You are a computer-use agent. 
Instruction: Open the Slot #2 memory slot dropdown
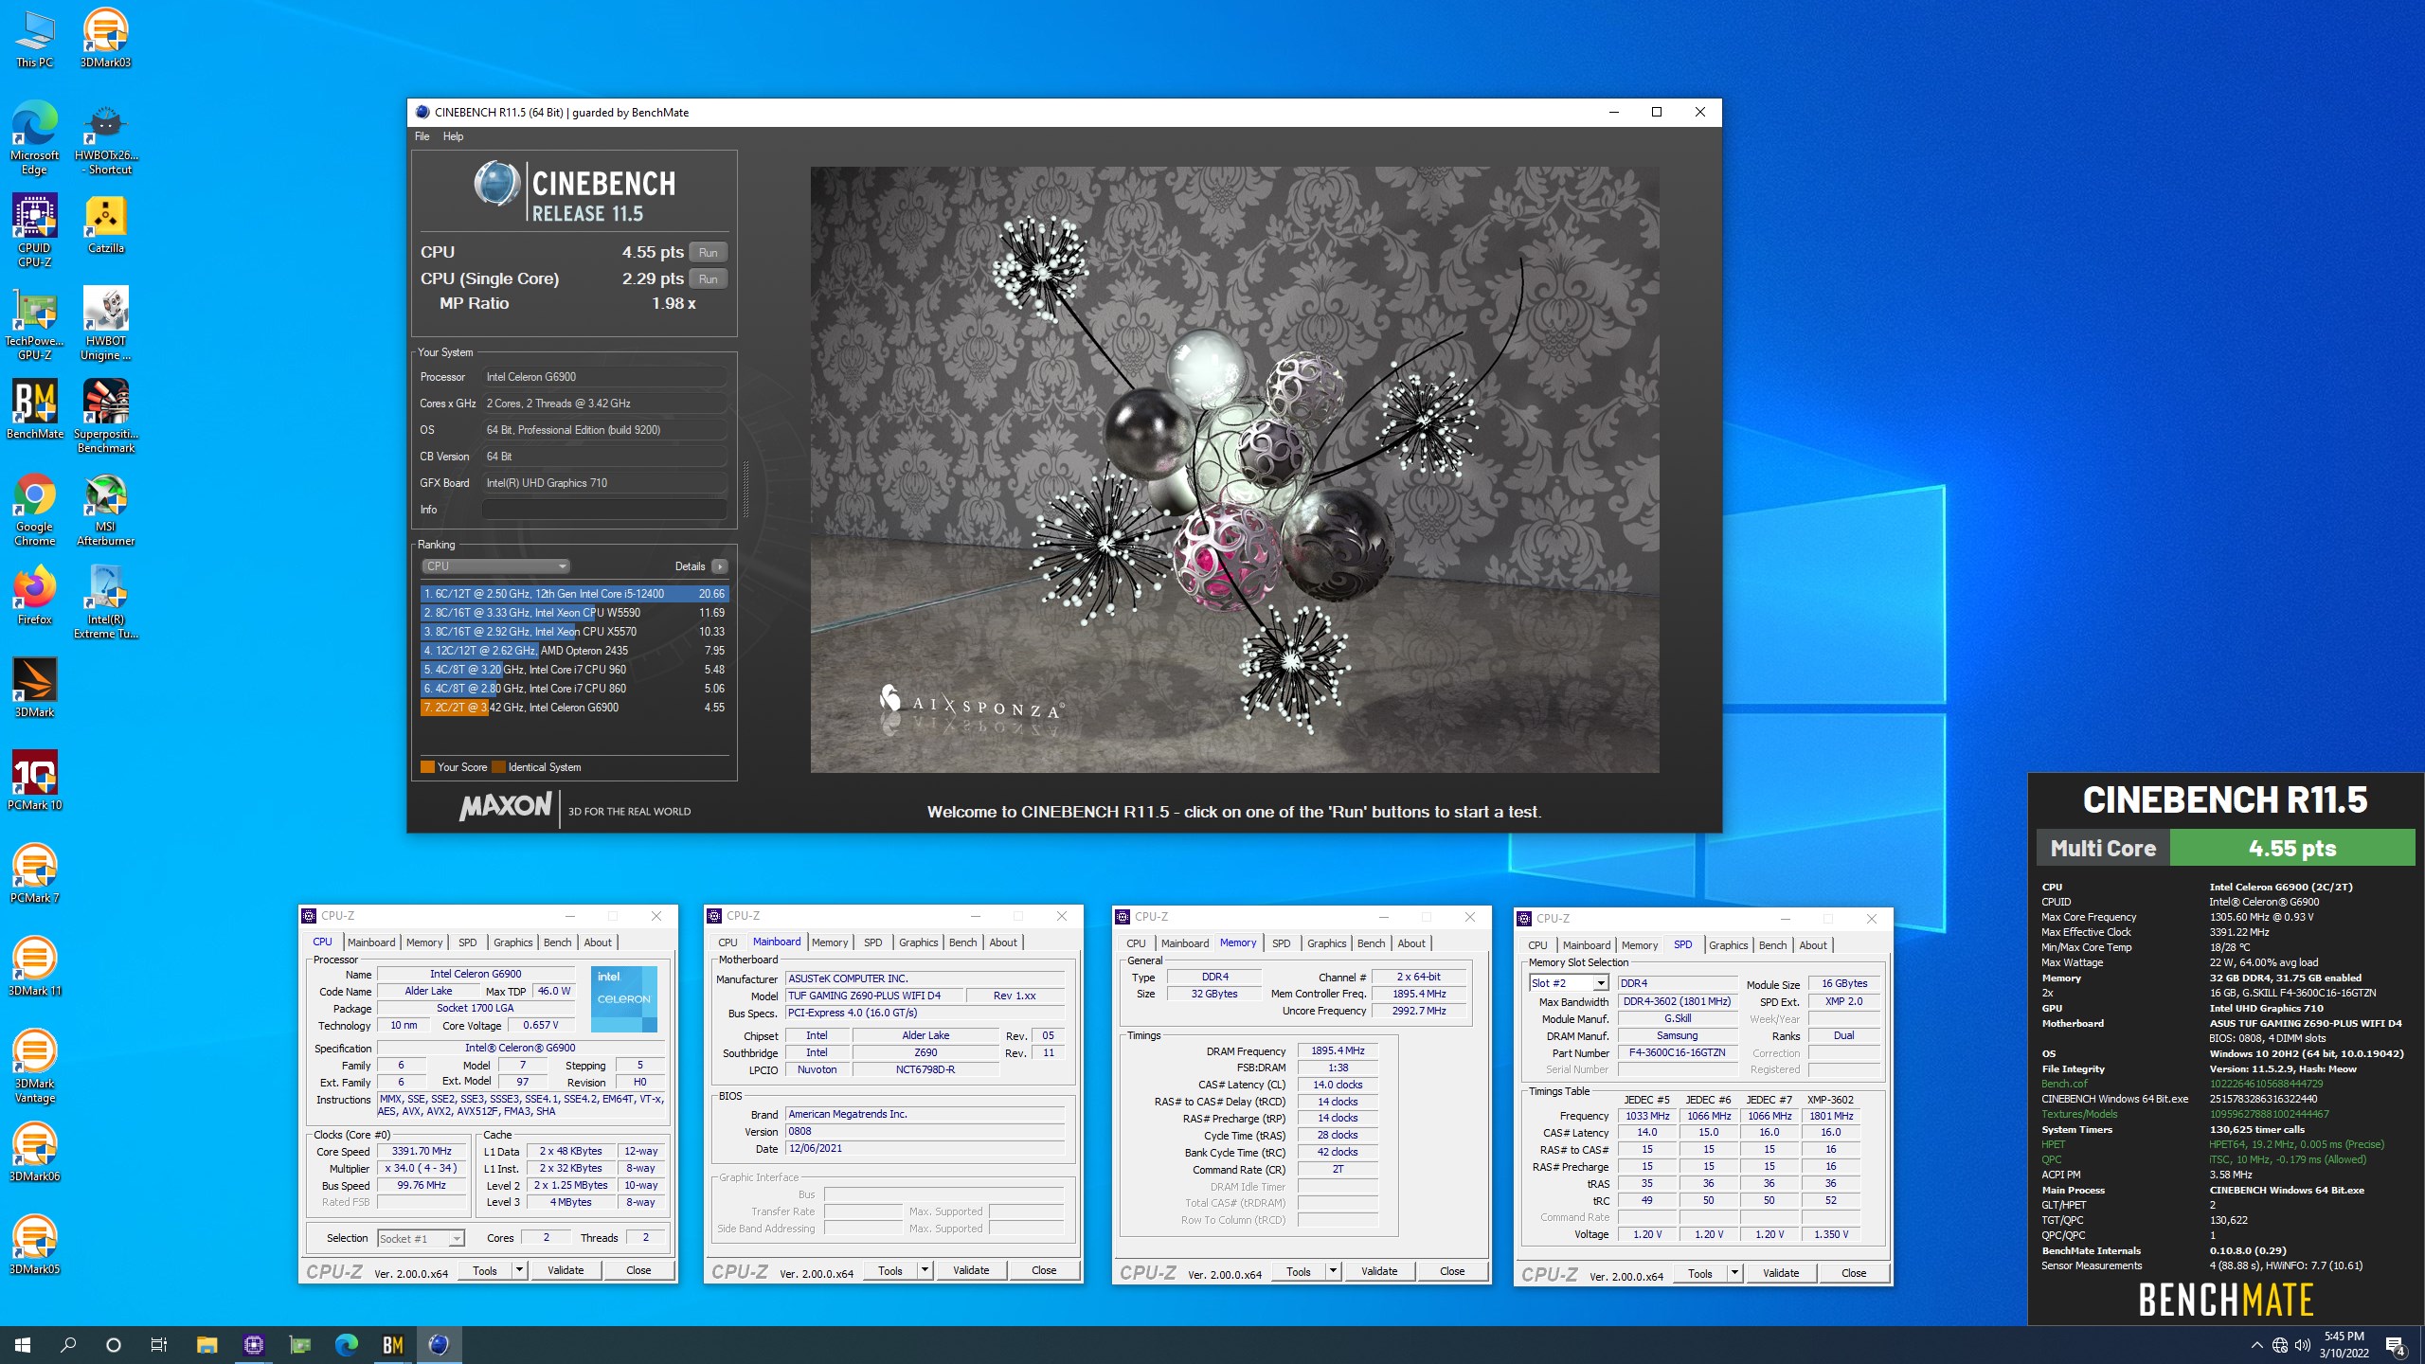(x=1569, y=983)
